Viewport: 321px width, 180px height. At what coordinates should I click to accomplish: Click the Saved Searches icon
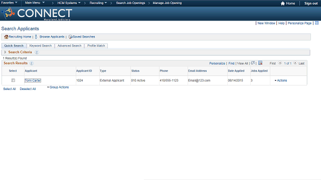coord(70,36)
